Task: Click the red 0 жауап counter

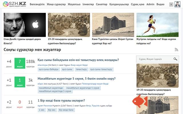Action: 20,104
